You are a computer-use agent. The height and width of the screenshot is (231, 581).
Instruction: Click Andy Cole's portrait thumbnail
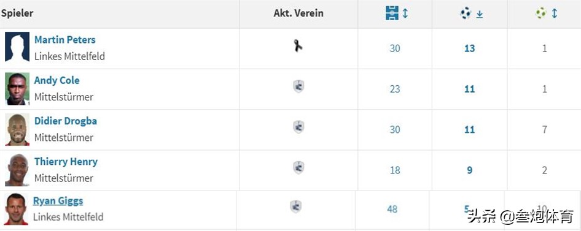17,89
